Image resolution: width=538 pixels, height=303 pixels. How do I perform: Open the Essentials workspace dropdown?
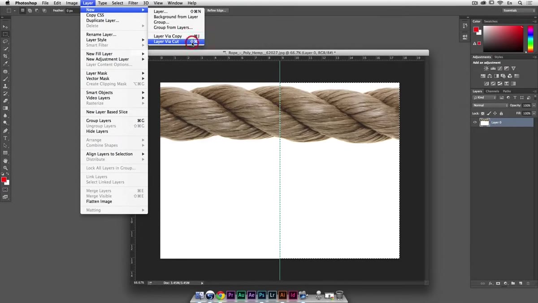point(519,10)
